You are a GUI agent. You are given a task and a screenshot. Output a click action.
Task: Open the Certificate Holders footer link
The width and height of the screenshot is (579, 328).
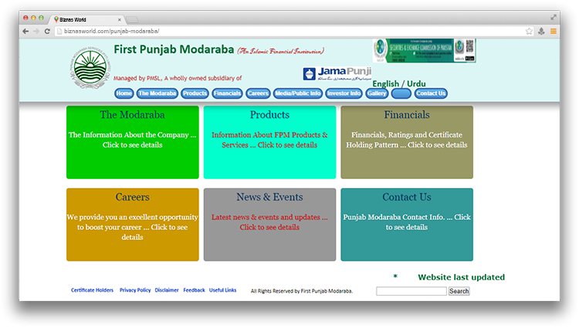92,290
